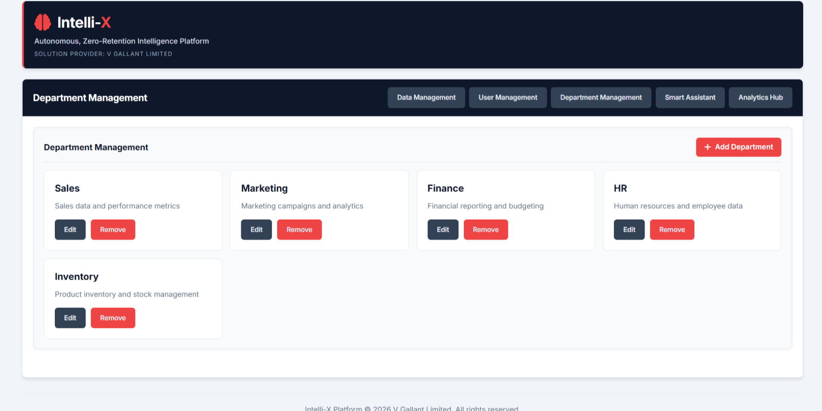Select the Inventory card heading

pyautogui.click(x=77, y=277)
